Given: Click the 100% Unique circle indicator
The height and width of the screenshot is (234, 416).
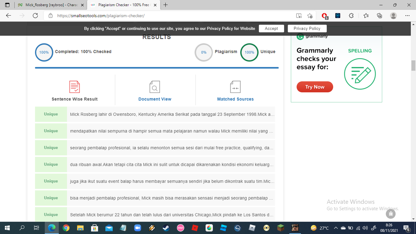Looking at the screenshot, I should pos(249,52).
